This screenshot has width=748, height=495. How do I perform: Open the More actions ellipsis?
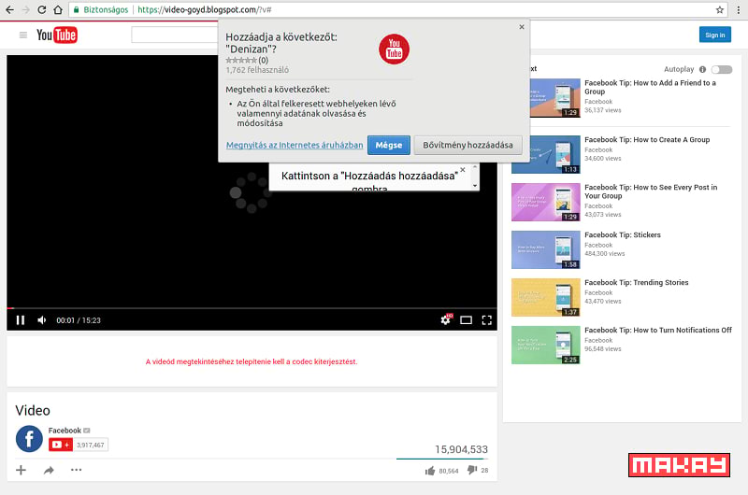[77, 470]
